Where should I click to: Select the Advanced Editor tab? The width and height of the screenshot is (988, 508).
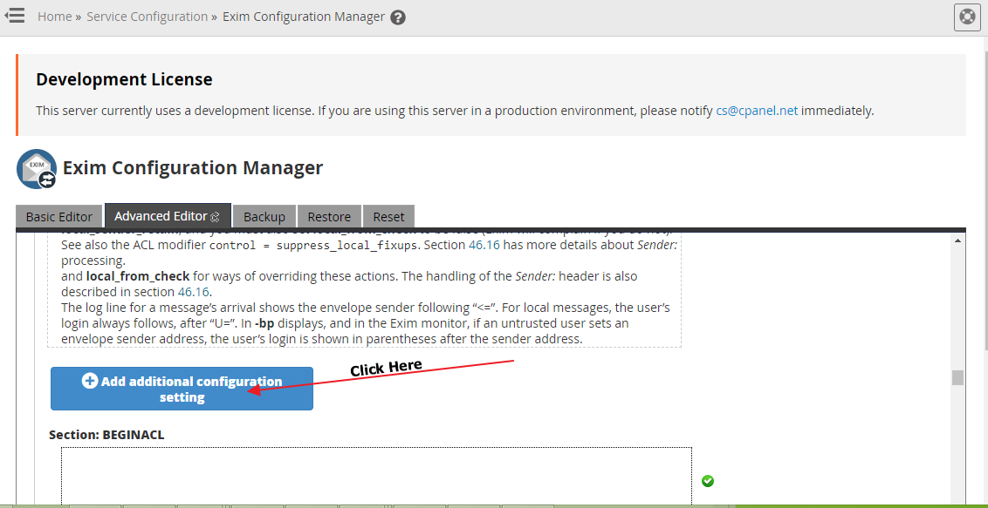click(x=168, y=215)
